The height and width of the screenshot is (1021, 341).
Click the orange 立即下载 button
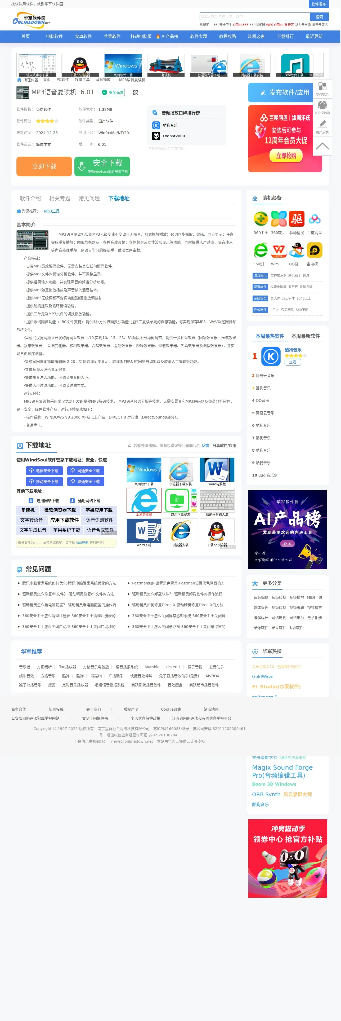[x=44, y=166]
